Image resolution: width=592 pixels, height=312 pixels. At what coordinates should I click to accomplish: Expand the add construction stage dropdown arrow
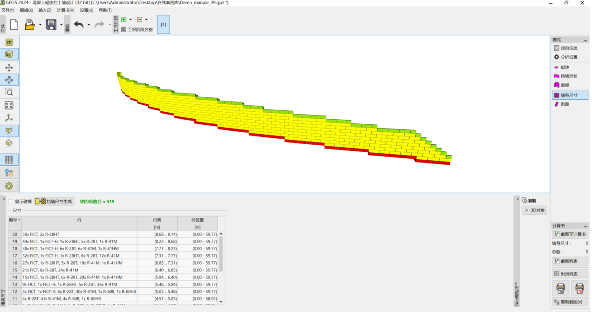[131, 20]
